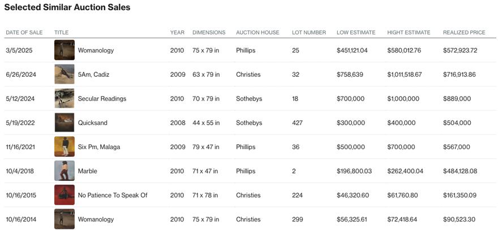Image resolution: width=498 pixels, height=230 pixels.
Task: Select the Six Pm, Malaga title
Action: coord(99,147)
